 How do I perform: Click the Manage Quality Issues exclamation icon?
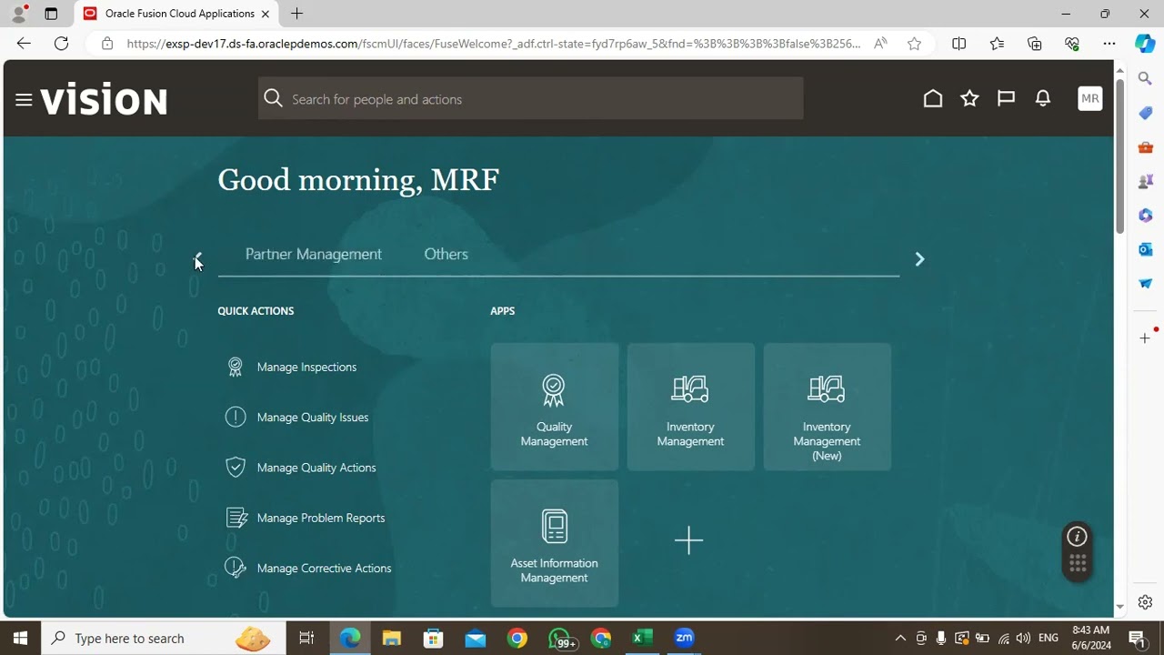[236, 417]
